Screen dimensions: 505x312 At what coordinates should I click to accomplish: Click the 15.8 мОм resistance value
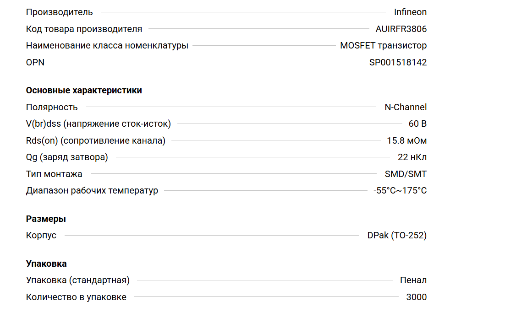(406, 140)
